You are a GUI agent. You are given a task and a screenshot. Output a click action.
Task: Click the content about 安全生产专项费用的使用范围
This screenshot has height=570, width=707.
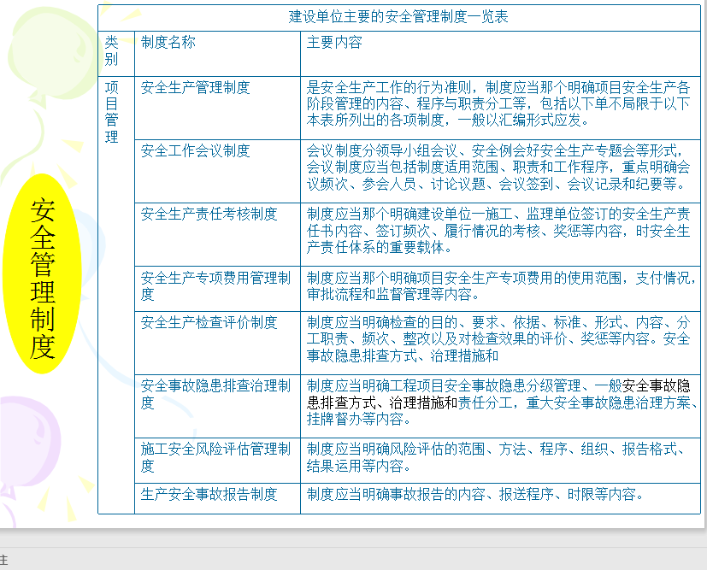coord(500,286)
